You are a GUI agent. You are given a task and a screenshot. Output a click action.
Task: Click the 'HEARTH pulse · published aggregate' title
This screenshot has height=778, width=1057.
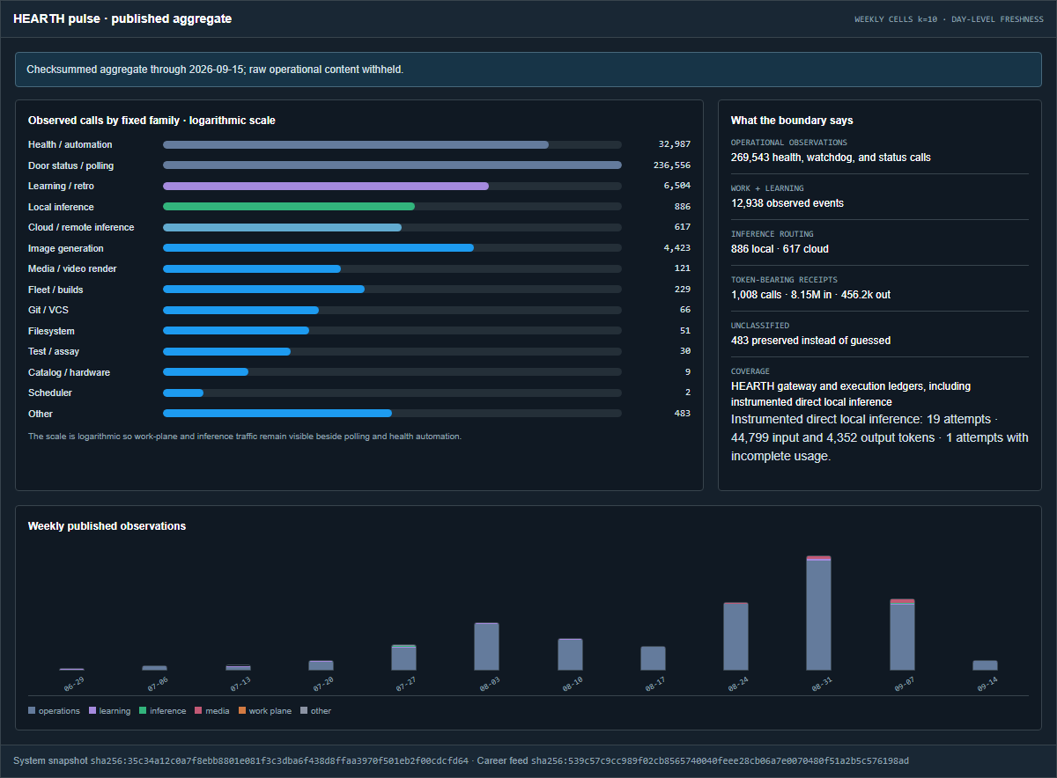pyautogui.click(x=122, y=18)
